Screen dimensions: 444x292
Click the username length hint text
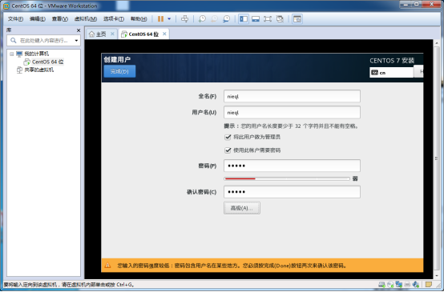point(291,126)
